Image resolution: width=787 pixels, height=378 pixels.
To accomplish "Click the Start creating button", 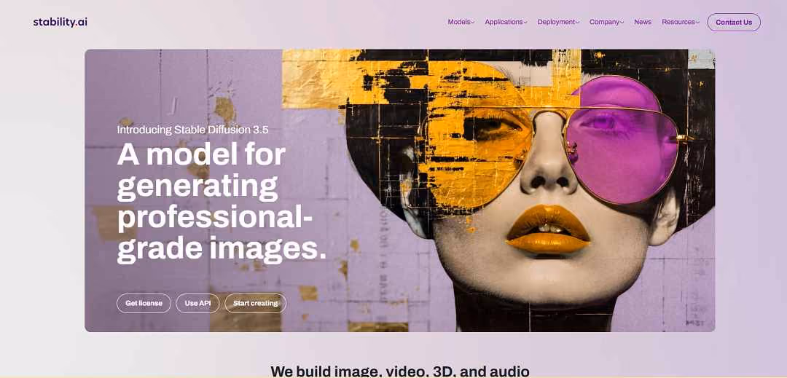I will point(256,303).
